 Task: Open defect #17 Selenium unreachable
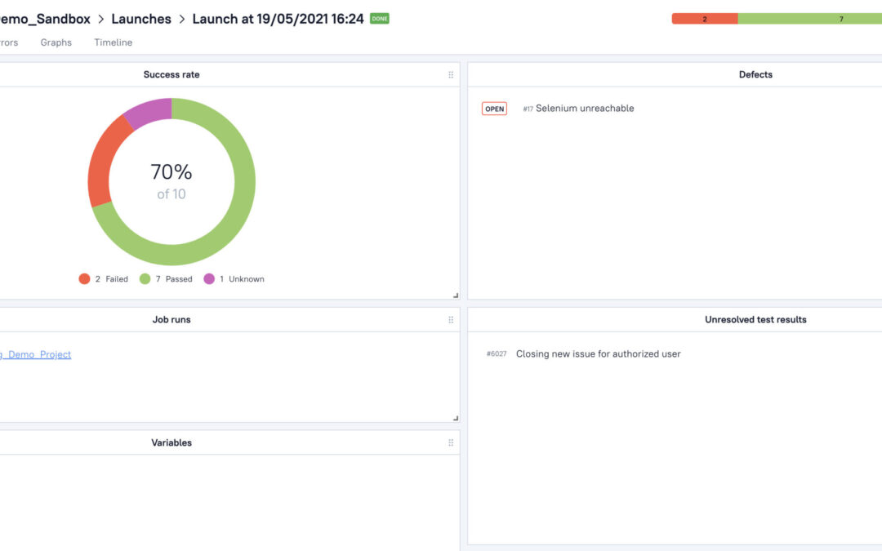(x=584, y=109)
